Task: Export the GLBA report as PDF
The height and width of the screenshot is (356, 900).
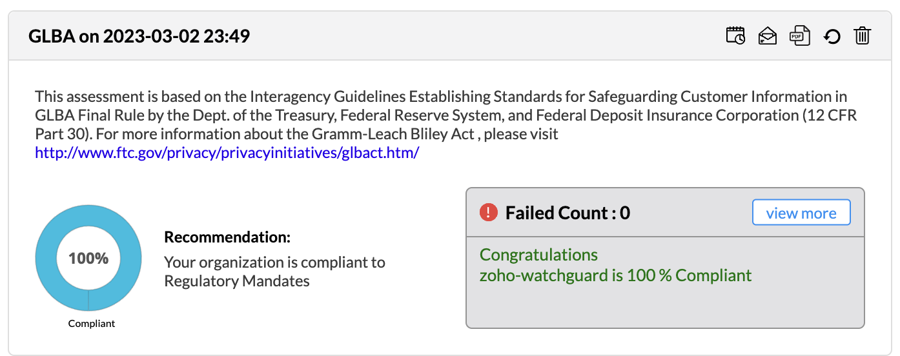Action: click(x=800, y=35)
